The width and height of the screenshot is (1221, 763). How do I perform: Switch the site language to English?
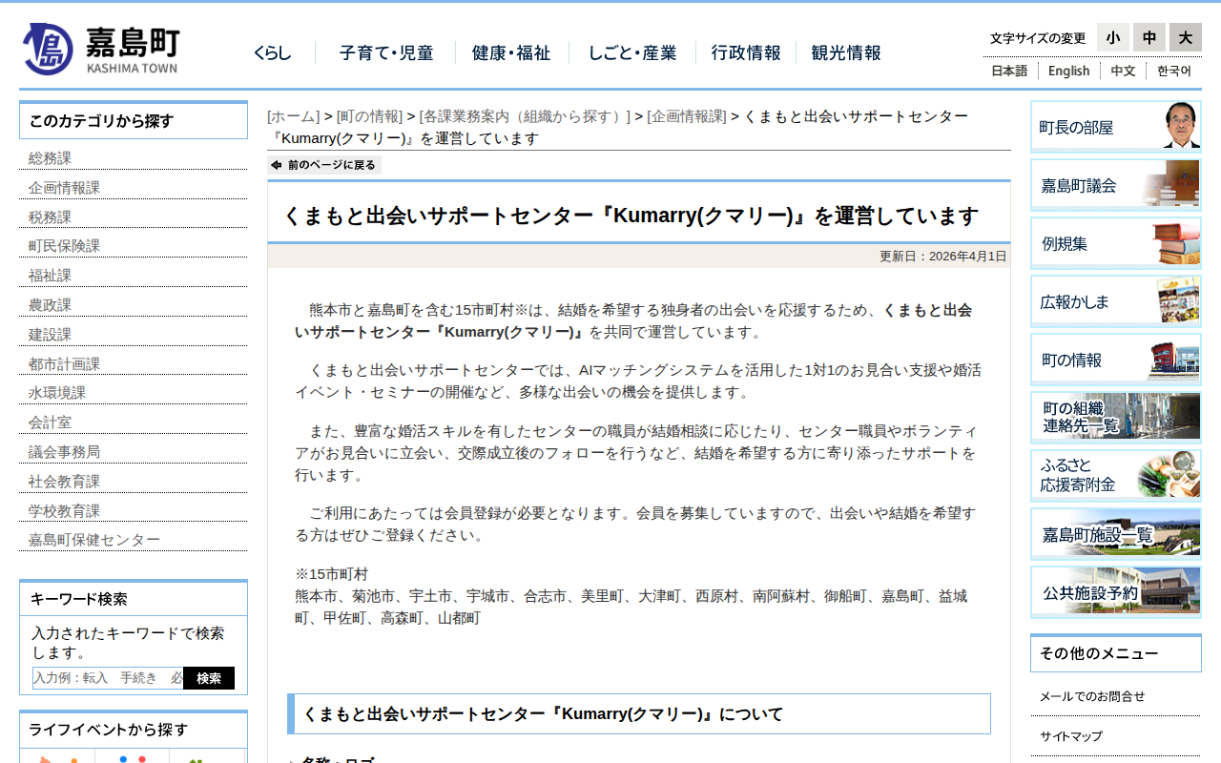click(x=1068, y=70)
